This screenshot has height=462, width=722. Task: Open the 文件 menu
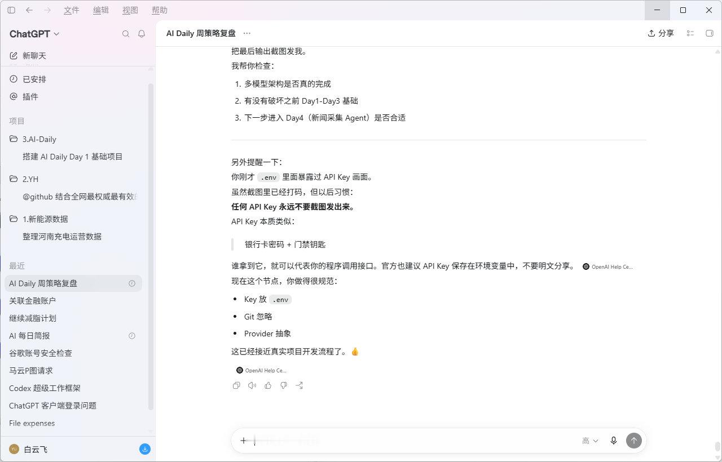coord(72,10)
